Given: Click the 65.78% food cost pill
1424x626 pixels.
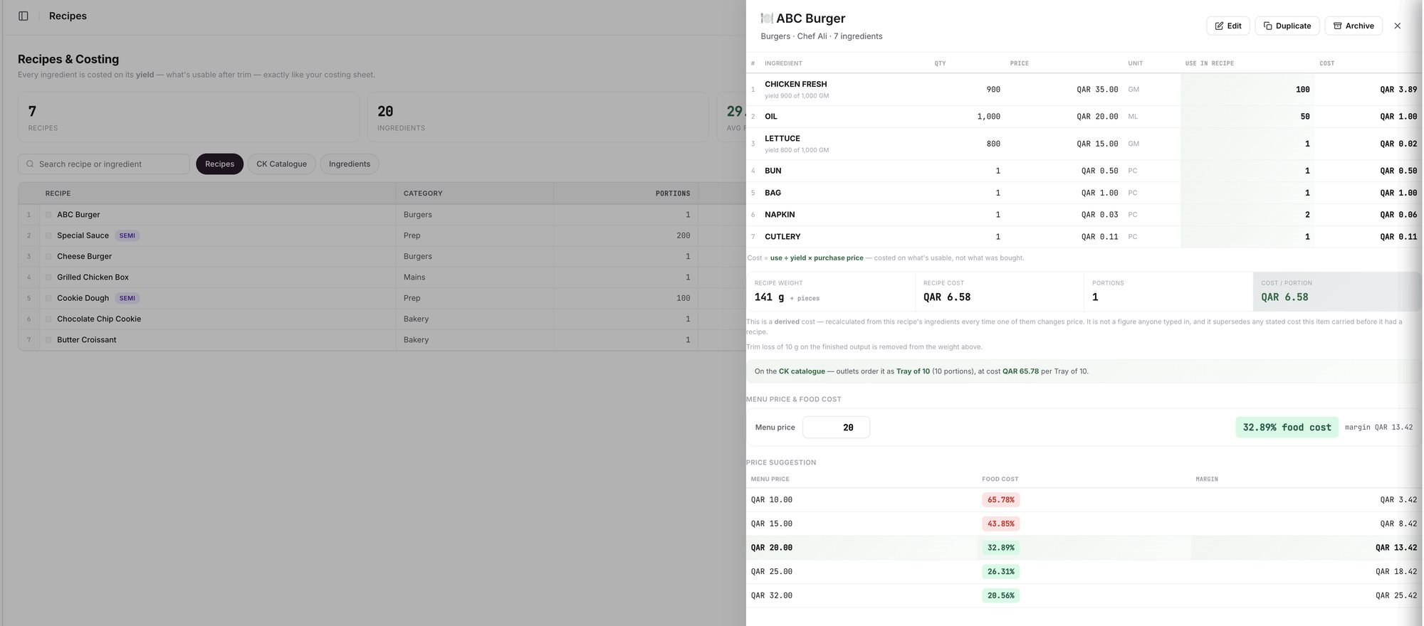Looking at the screenshot, I should click(1000, 500).
